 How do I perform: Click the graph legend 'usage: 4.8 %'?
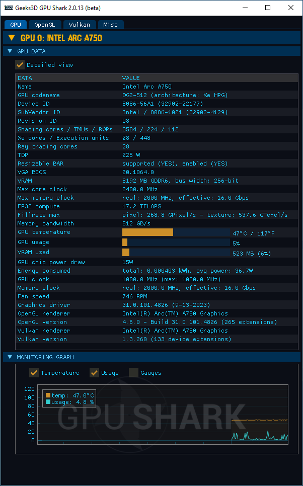(x=72, y=402)
